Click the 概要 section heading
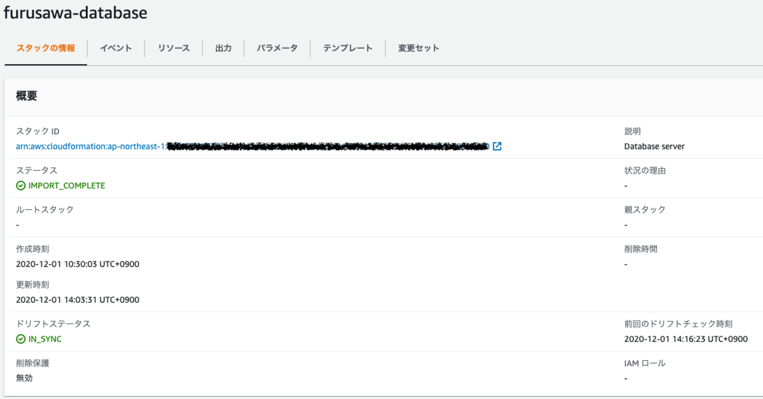763x399 pixels. click(x=27, y=96)
